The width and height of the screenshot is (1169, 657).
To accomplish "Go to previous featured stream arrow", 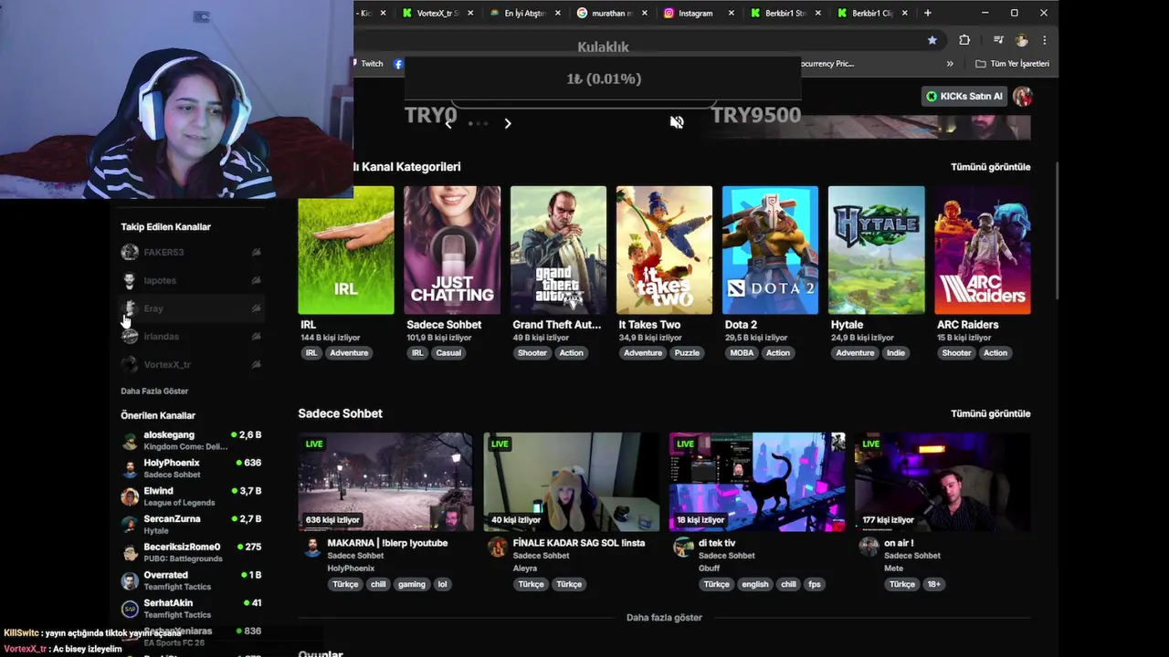I will click(x=448, y=123).
